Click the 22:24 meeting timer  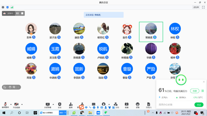[196, 7]
